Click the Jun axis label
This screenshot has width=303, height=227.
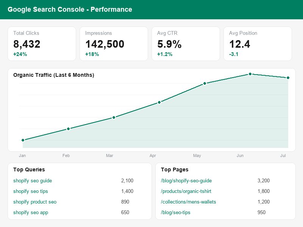pos(240,155)
